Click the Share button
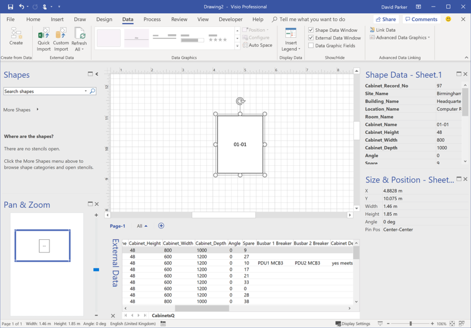 pos(385,19)
